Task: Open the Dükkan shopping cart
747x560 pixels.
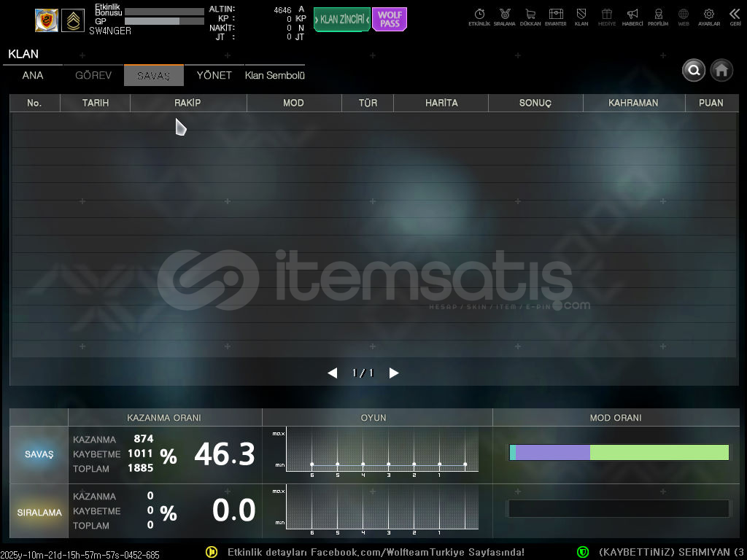Action: (530, 15)
